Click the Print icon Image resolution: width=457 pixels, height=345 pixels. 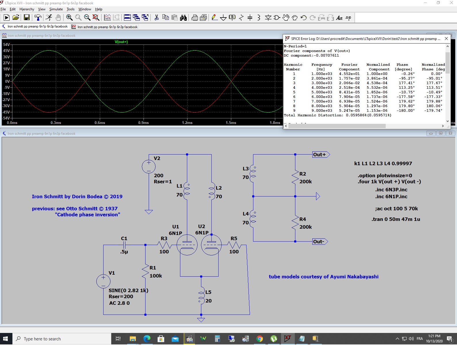[x=195, y=18]
